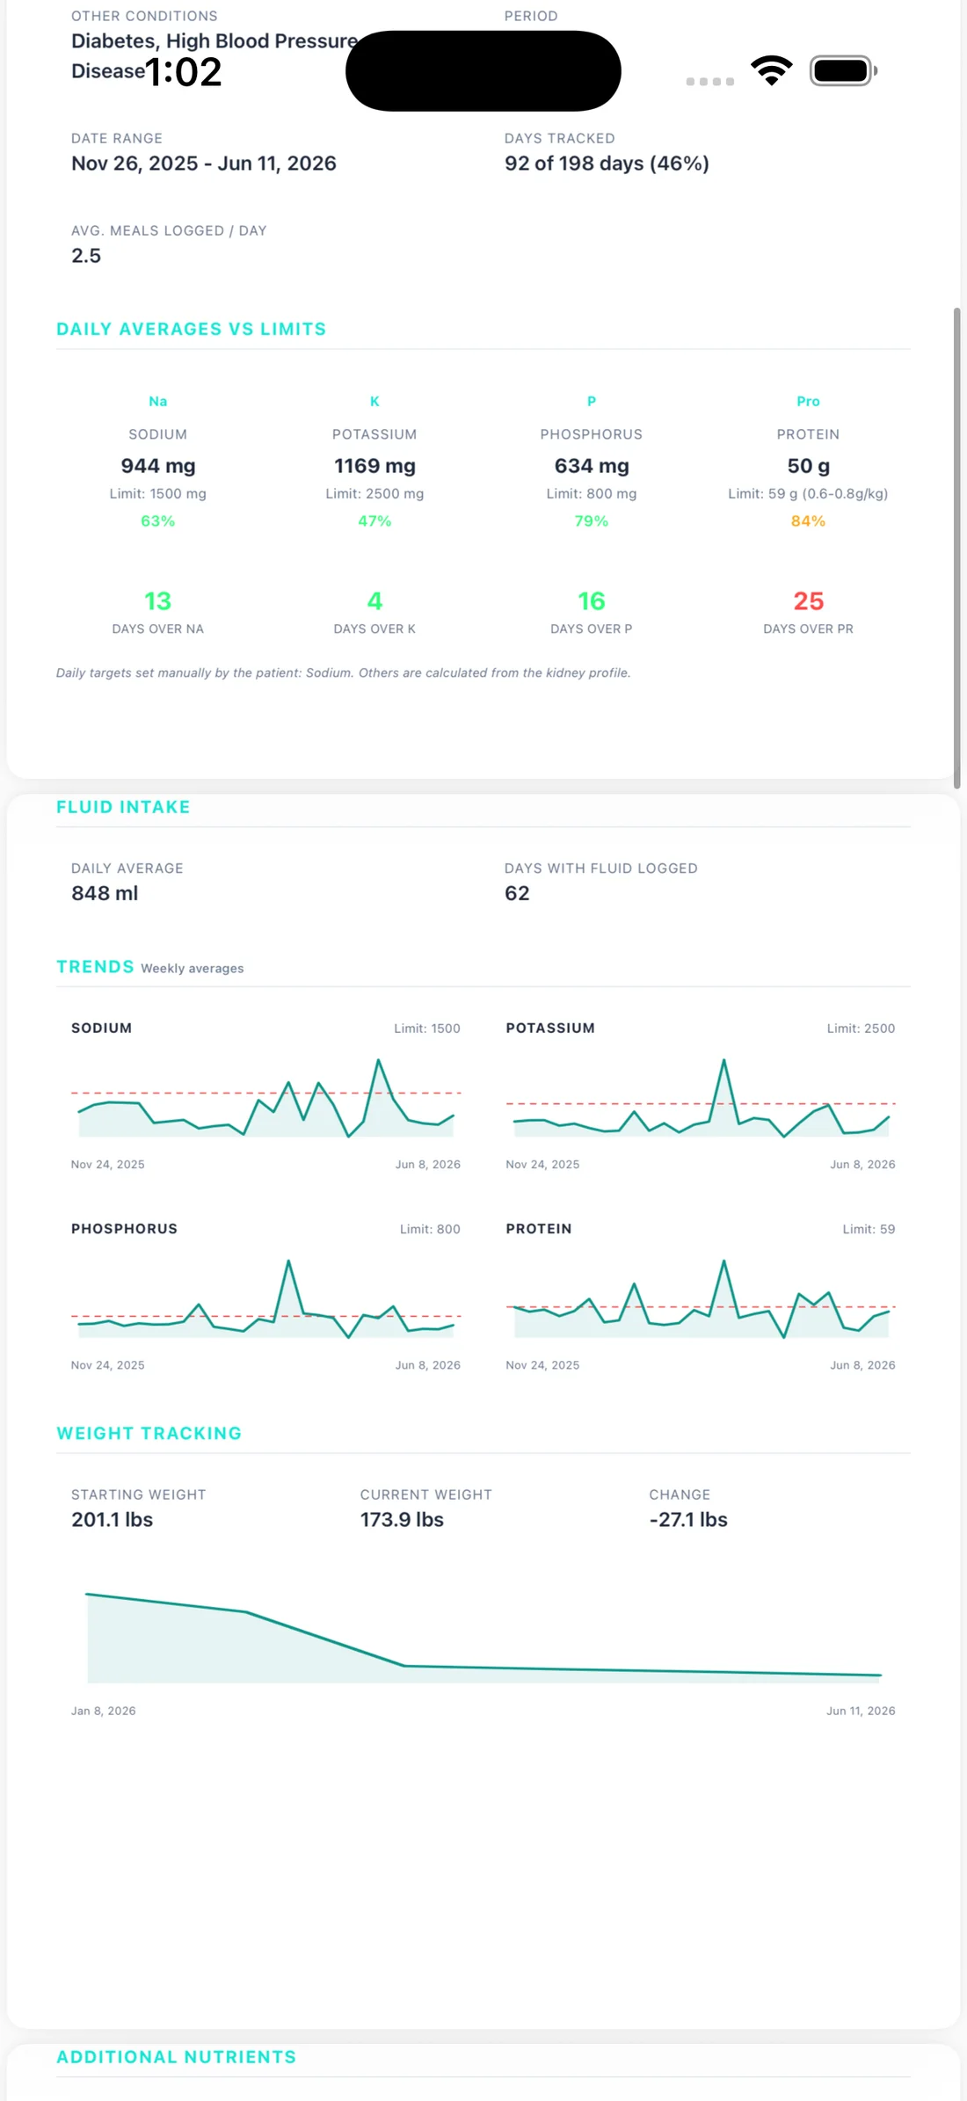
Task: Tap the status bar clock 1:02
Action: point(184,72)
